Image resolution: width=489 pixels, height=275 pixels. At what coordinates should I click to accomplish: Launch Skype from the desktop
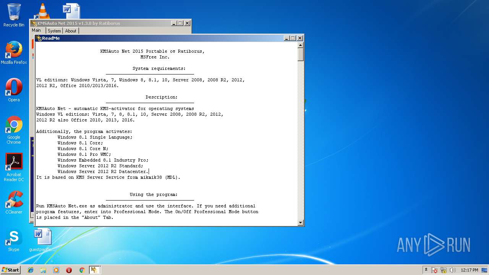(14, 240)
